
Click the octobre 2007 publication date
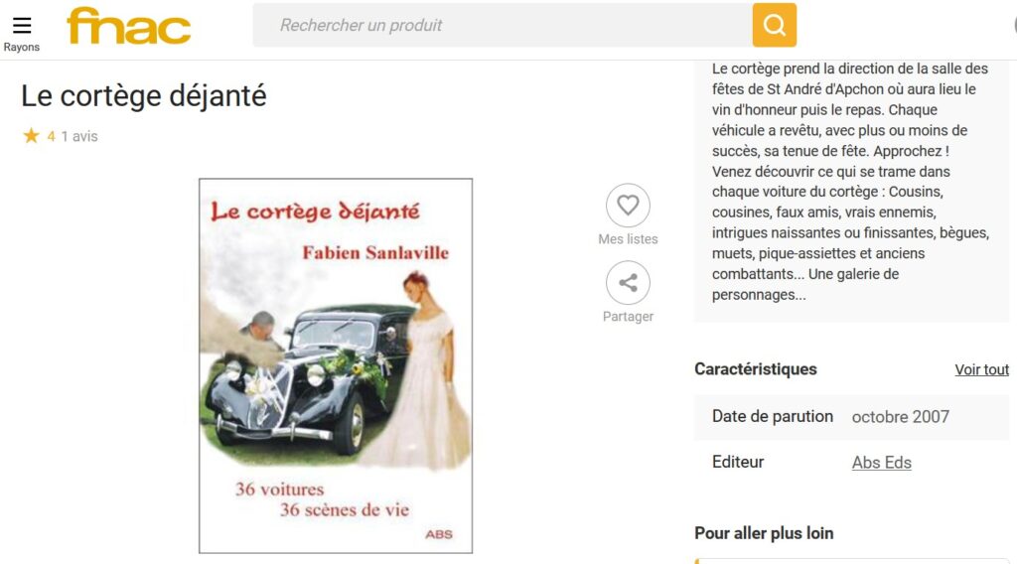coord(900,417)
